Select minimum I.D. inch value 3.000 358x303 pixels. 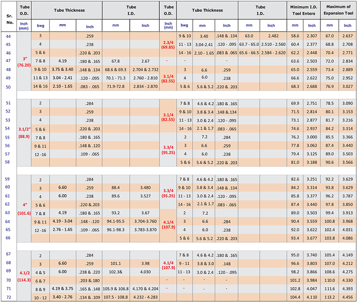coord(311,137)
